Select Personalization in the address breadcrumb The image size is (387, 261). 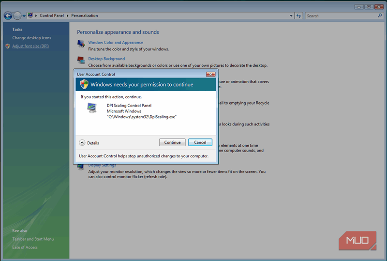[x=85, y=15]
